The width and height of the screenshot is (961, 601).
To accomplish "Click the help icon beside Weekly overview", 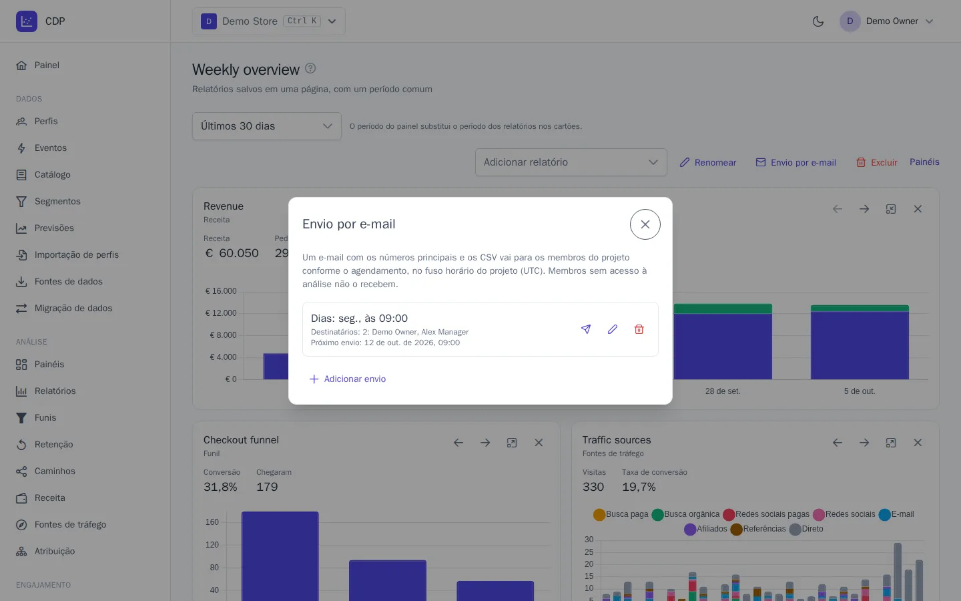I will coord(310,68).
